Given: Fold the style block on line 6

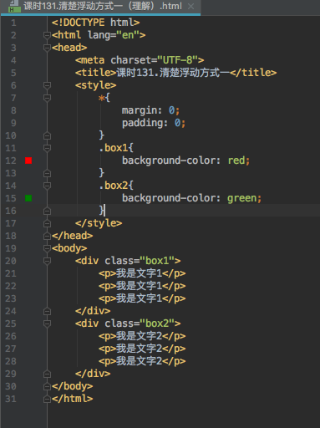Looking at the screenshot, I should 47,85.
